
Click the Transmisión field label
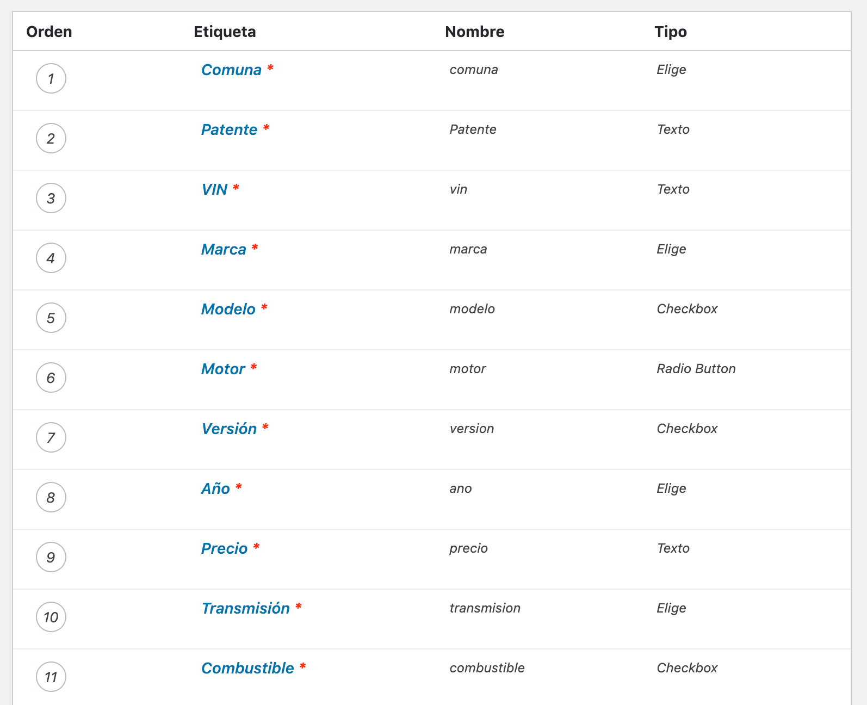245,609
